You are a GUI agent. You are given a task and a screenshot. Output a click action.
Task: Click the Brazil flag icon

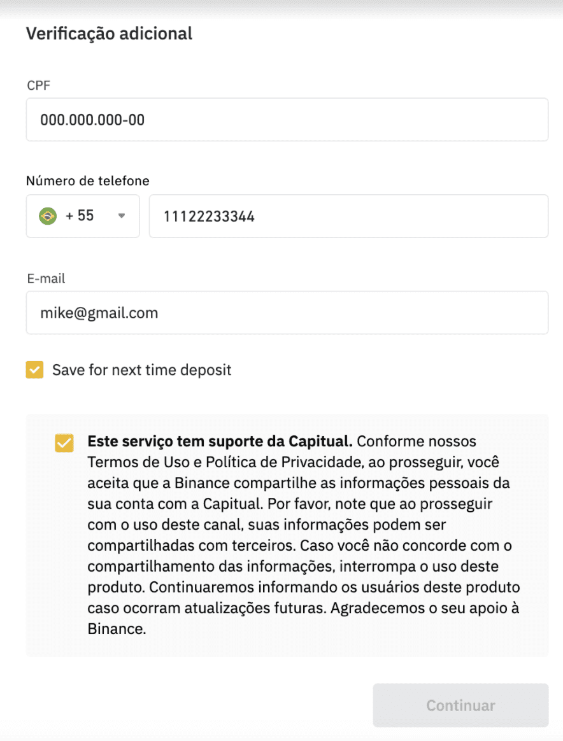pos(48,216)
